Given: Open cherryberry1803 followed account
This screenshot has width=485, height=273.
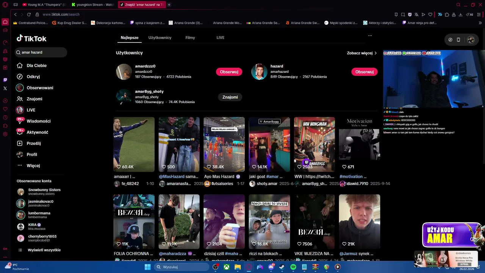Looking at the screenshot, I should (37, 238).
